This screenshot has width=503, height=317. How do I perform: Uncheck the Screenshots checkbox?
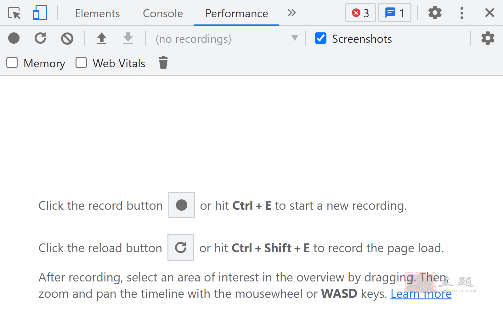(x=321, y=38)
